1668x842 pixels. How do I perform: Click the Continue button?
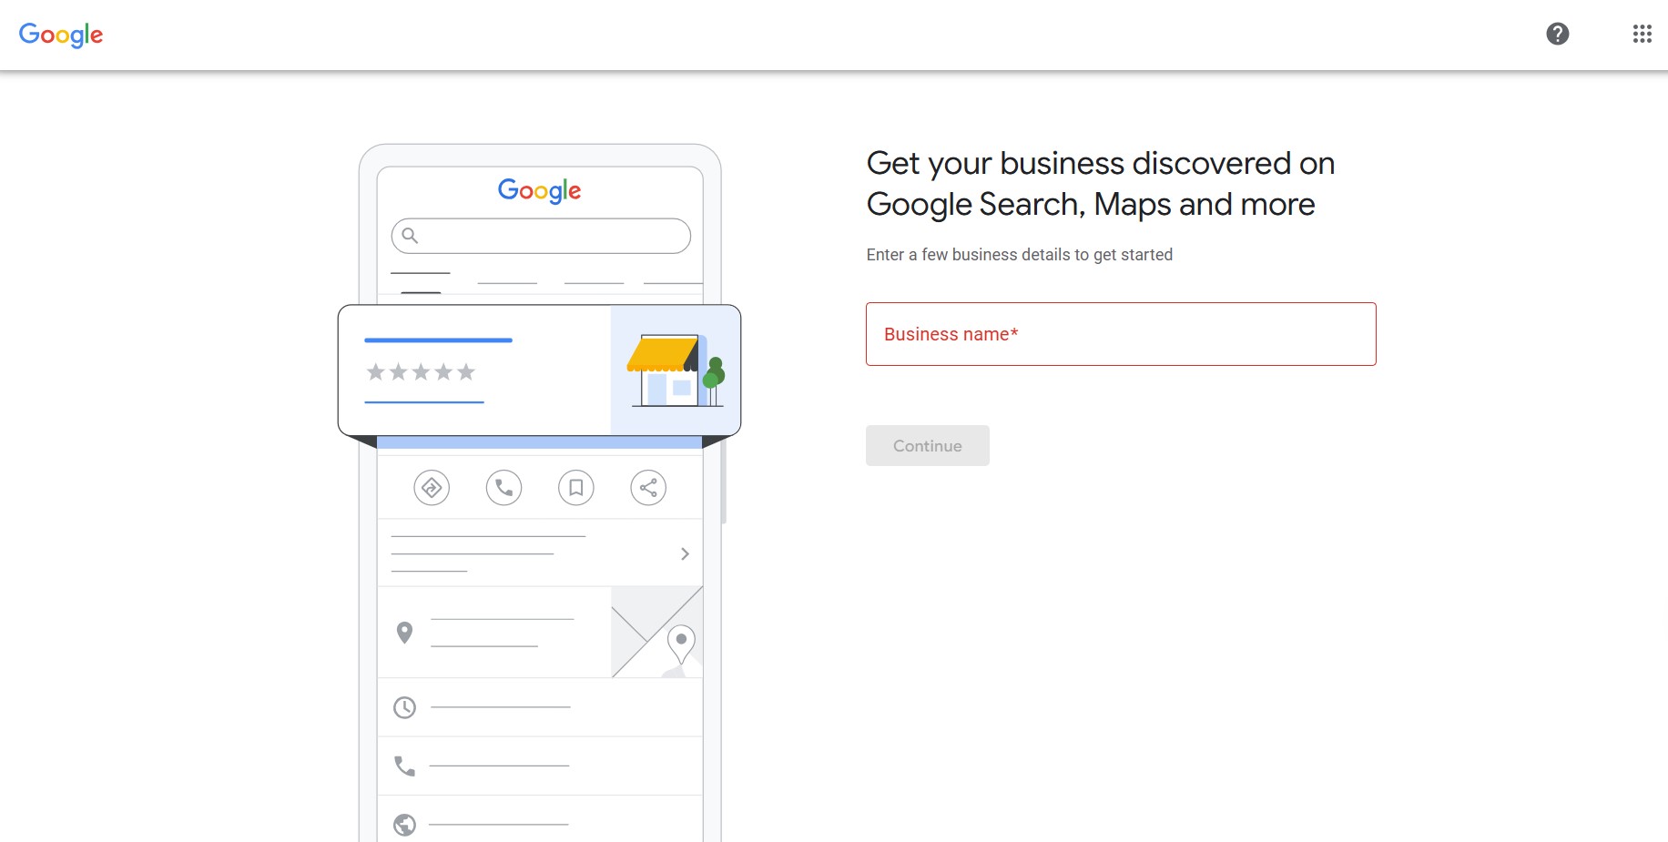click(927, 446)
